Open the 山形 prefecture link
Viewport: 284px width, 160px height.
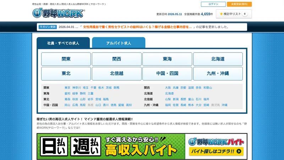(x=83, y=99)
